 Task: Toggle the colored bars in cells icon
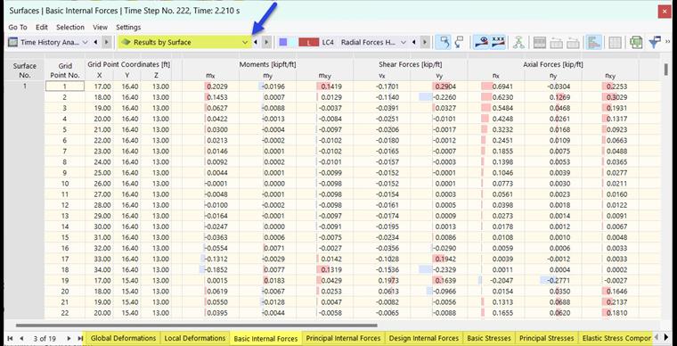[593, 42]
